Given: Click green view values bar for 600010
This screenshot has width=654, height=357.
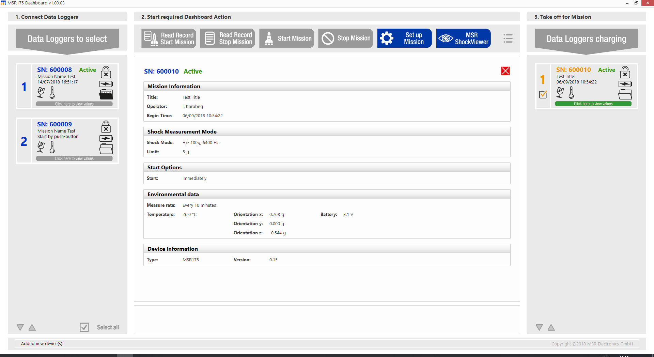Looking at the screenshot, I should (x=593, y=104).
